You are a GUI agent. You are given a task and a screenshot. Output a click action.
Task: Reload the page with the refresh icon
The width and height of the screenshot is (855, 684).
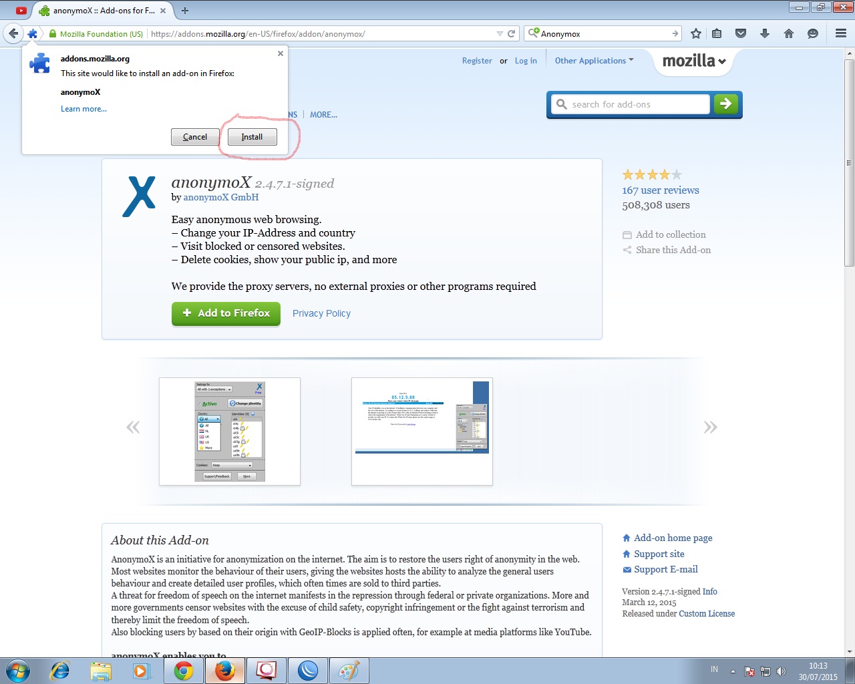(x=512, y=33)
